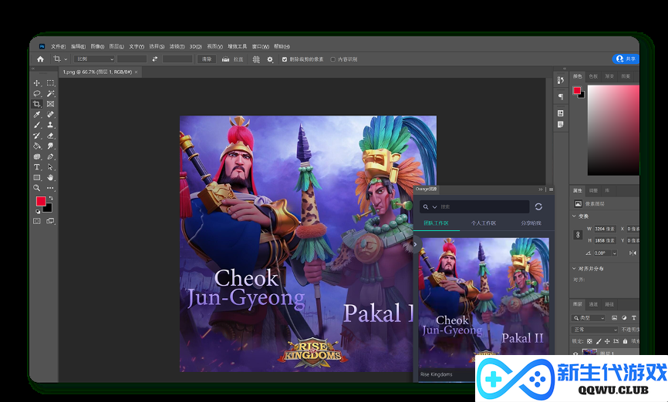Collapse the Transform section
The image size is (668, 402).
pyautogui.click(x=574, y=216)
